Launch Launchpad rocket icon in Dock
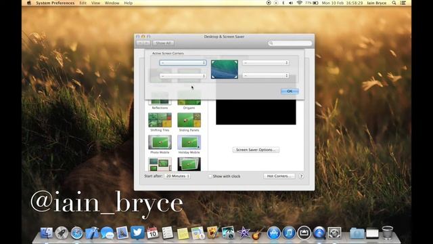The height and width of the screenshot is (244, 433). coord(62,233)
